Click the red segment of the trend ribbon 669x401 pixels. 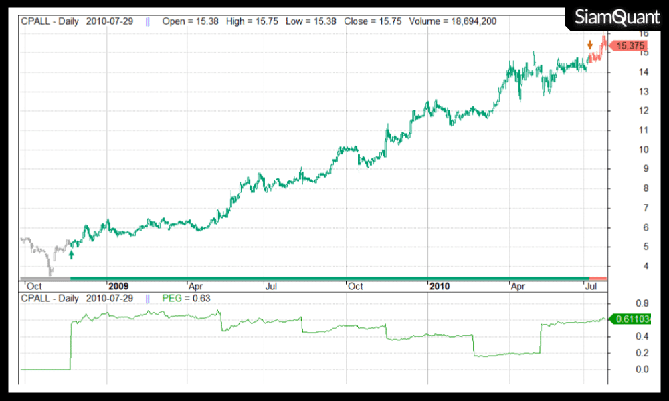pyautogui.click(x=597, y=278)
